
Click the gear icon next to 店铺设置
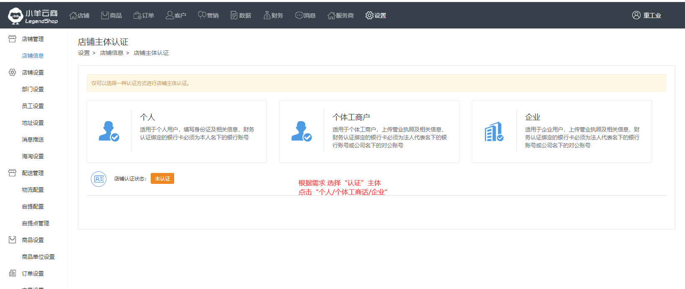point(13,72)
